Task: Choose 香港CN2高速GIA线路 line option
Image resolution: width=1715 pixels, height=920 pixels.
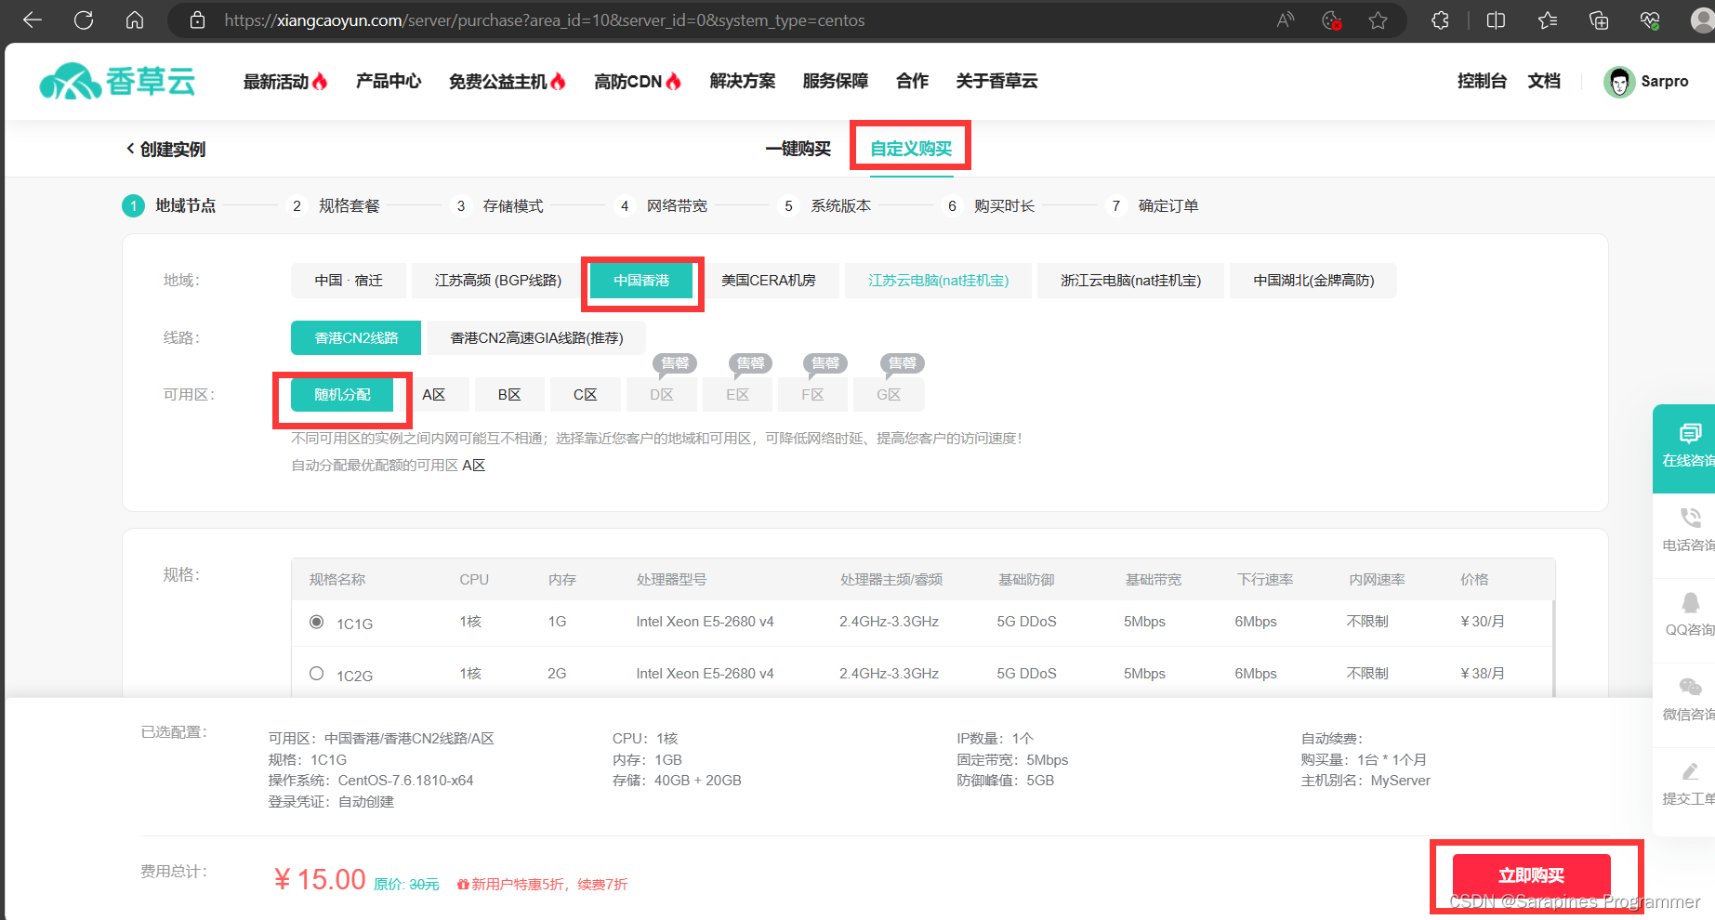Action: coord(536,338)
